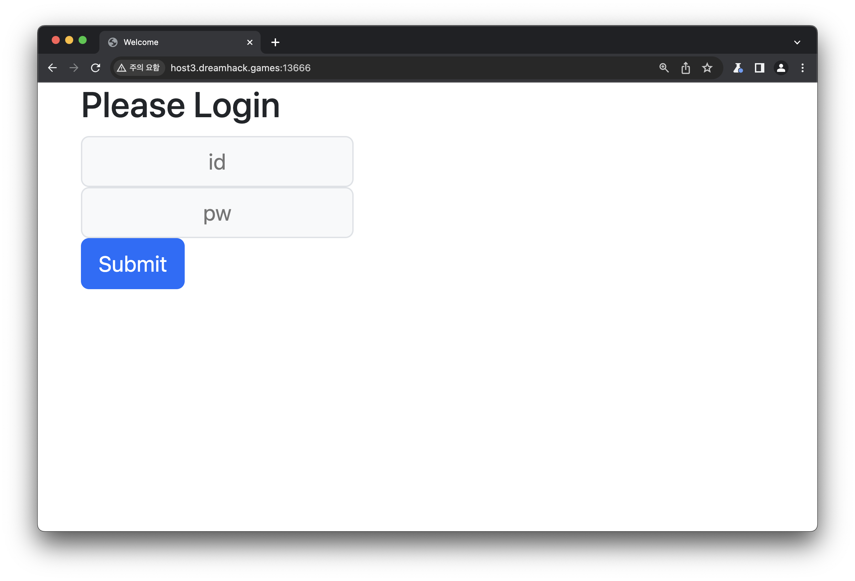The image size is (855, 581).
Task: Click the security warning badge
Action: click(138, 68)
